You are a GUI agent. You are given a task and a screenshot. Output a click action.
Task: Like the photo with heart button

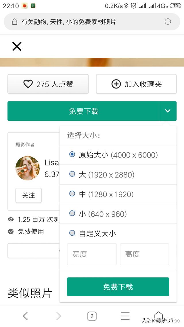tap(48, 84)
